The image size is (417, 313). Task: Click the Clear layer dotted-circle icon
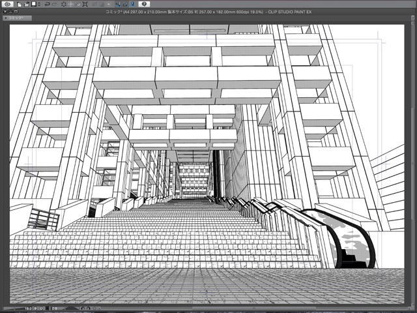point(64,5)
